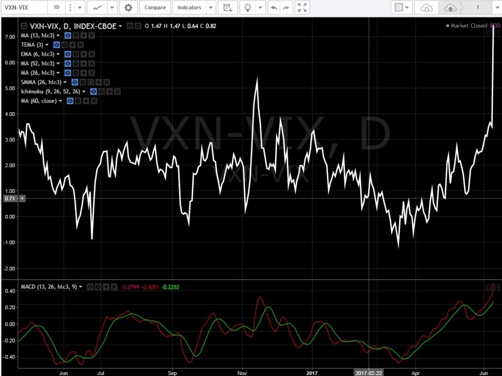Click the 0.71 crosshair price label
This screenshot has width=502, height=376.
point(10,199)
